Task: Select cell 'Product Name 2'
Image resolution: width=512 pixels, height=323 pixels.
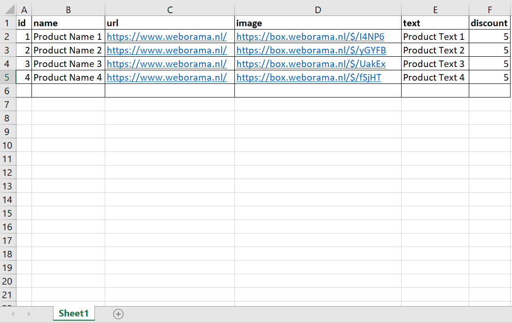Action: point(68,50)
